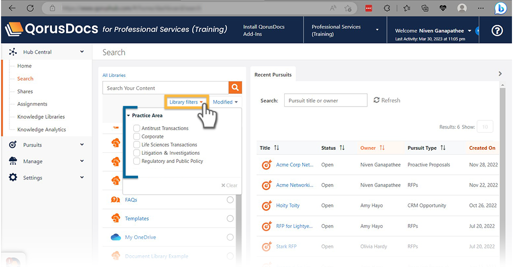Screen dimensions: 513x267
Task: Click the Pursuits target icon
Action: coord(13,145)
